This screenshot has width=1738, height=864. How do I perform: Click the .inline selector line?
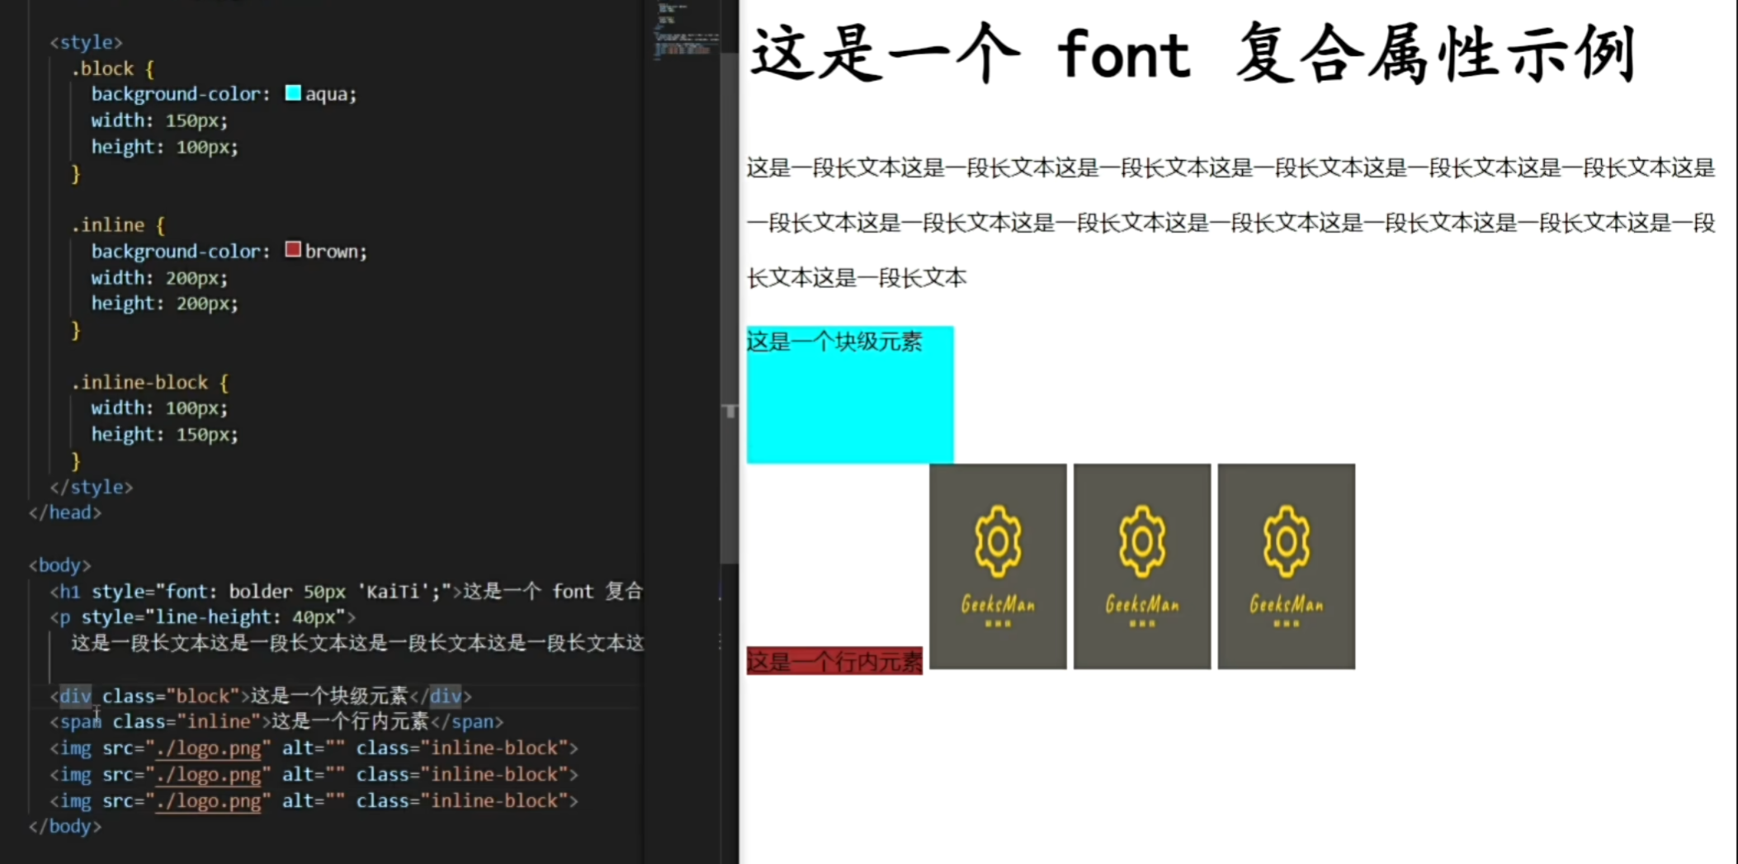118,224
